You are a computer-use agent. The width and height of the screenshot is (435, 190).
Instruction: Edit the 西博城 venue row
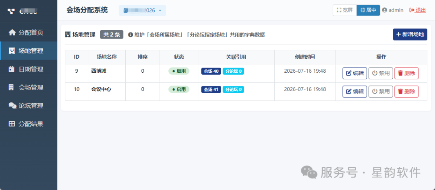coord(354,73)
